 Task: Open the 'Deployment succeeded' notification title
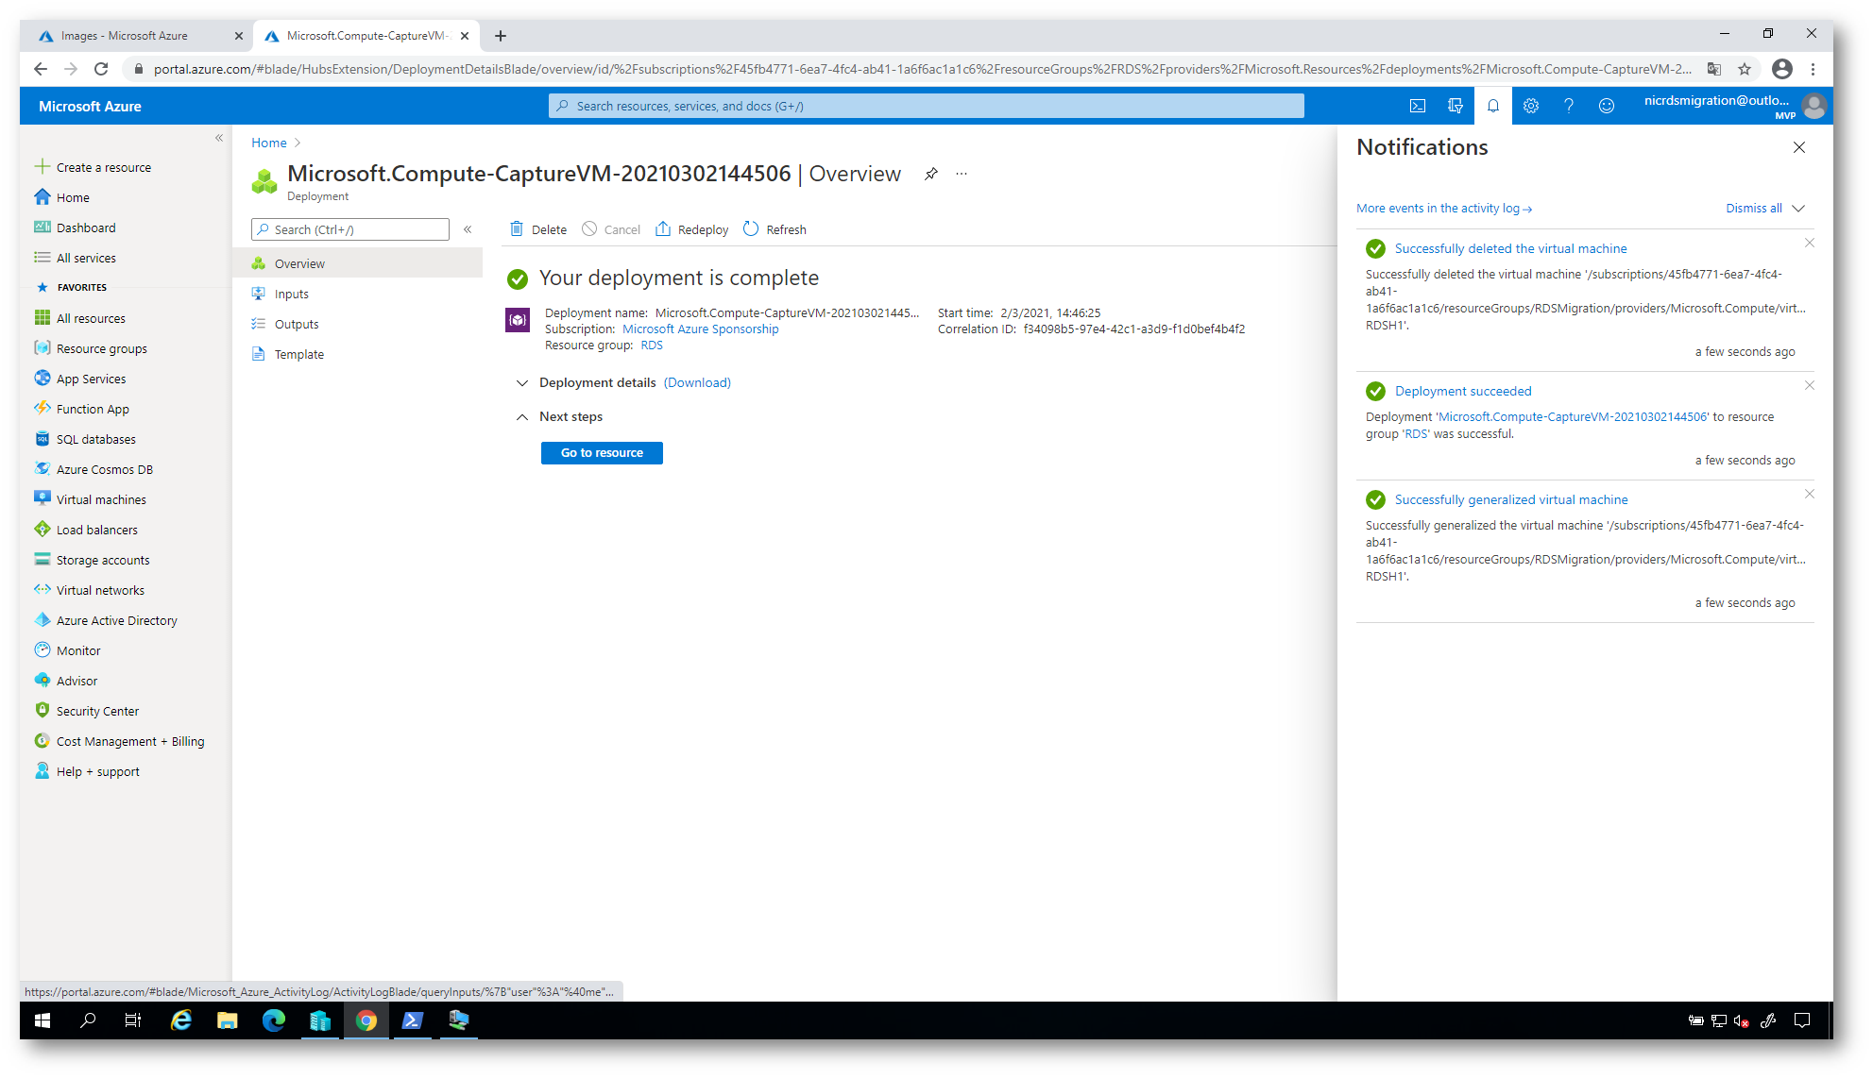tap(1463, 391)
